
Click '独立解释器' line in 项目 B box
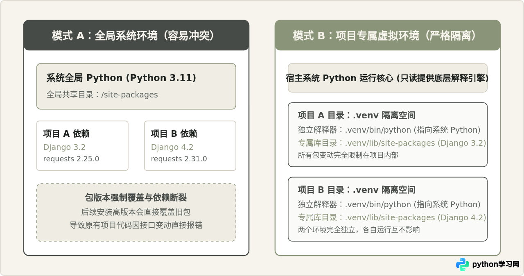389,205
